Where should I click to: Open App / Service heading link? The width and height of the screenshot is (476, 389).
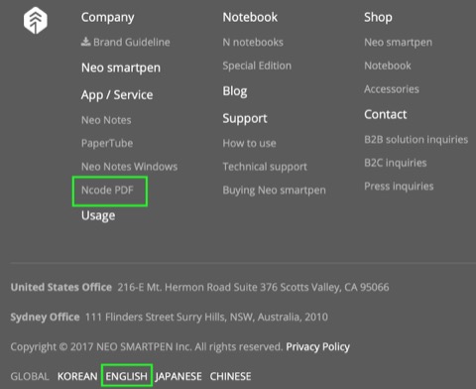117,95
